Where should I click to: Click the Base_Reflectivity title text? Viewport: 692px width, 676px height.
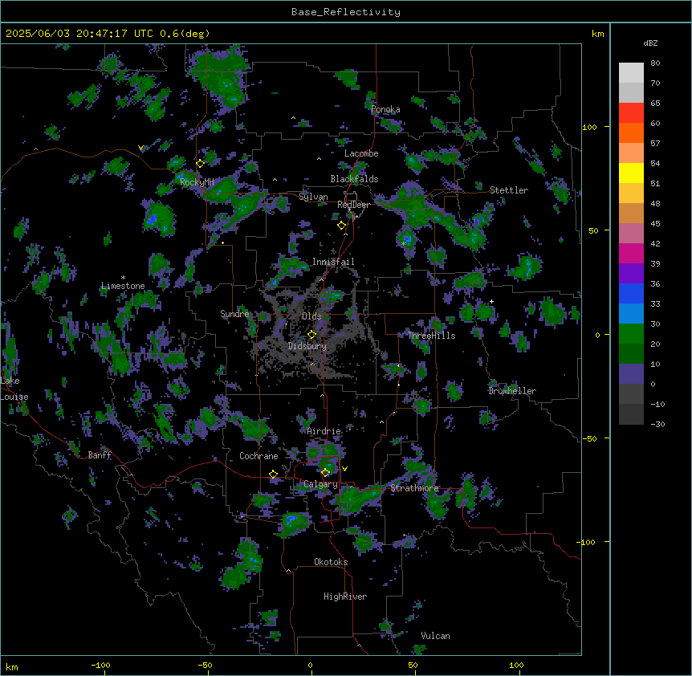tap(346, 12)
